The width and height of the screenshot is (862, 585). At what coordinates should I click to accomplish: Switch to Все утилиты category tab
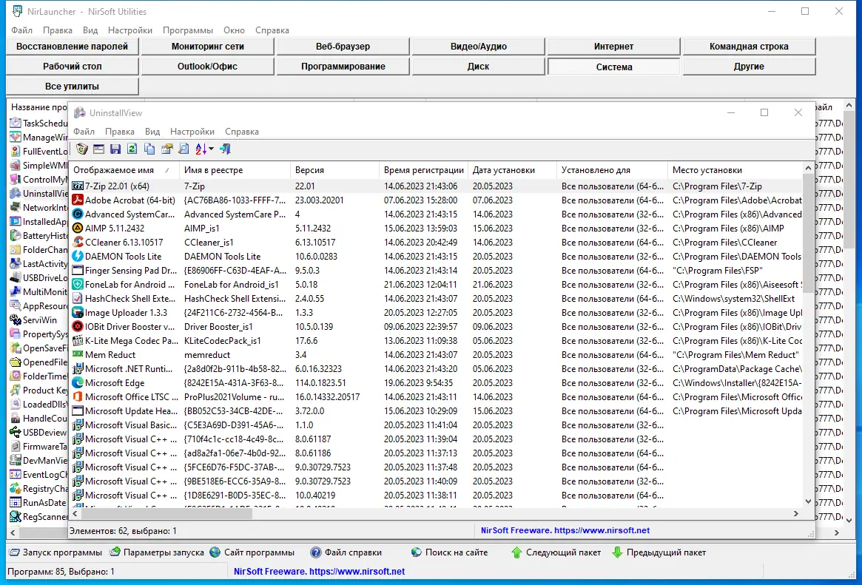pyautogui.click(x=72, y=87)
